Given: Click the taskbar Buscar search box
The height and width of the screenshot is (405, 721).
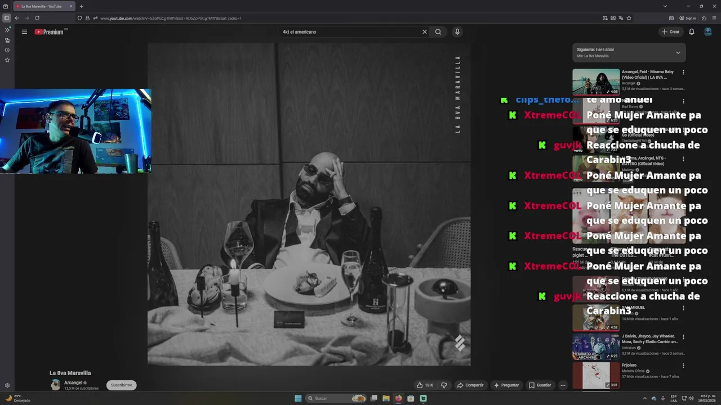Looking at the screenshot, I should tap(336, 398).
